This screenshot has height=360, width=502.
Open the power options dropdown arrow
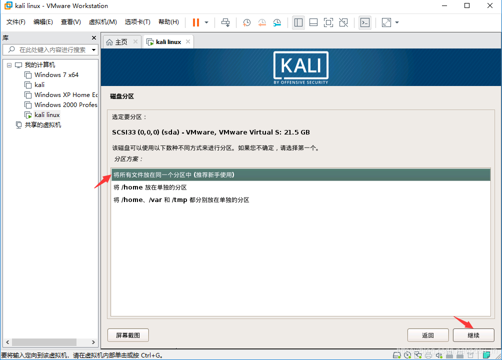tap(206, 22)
